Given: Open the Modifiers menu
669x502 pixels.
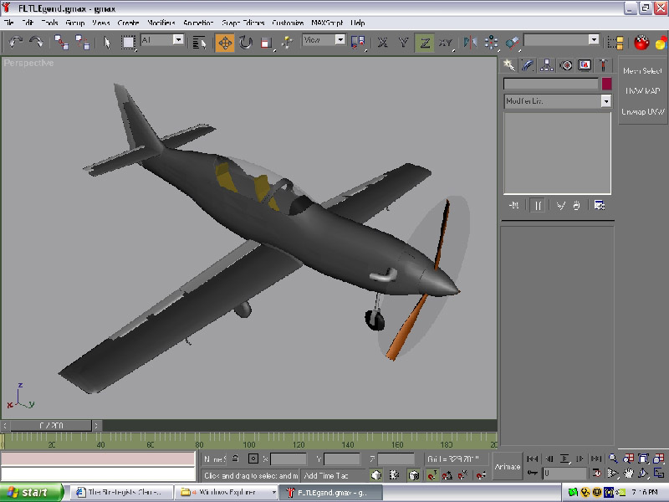Looking at the screenshot, I should (x=161, y=23).
